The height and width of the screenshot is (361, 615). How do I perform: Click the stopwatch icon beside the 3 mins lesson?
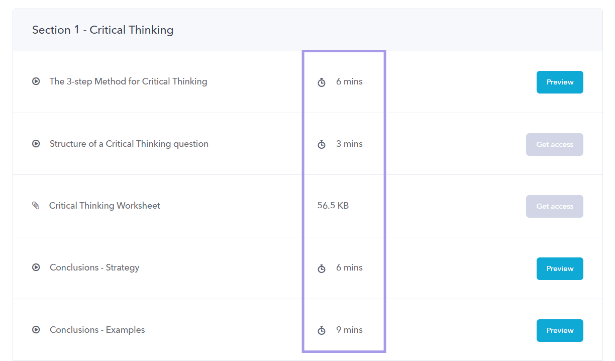tap(322, 144)
